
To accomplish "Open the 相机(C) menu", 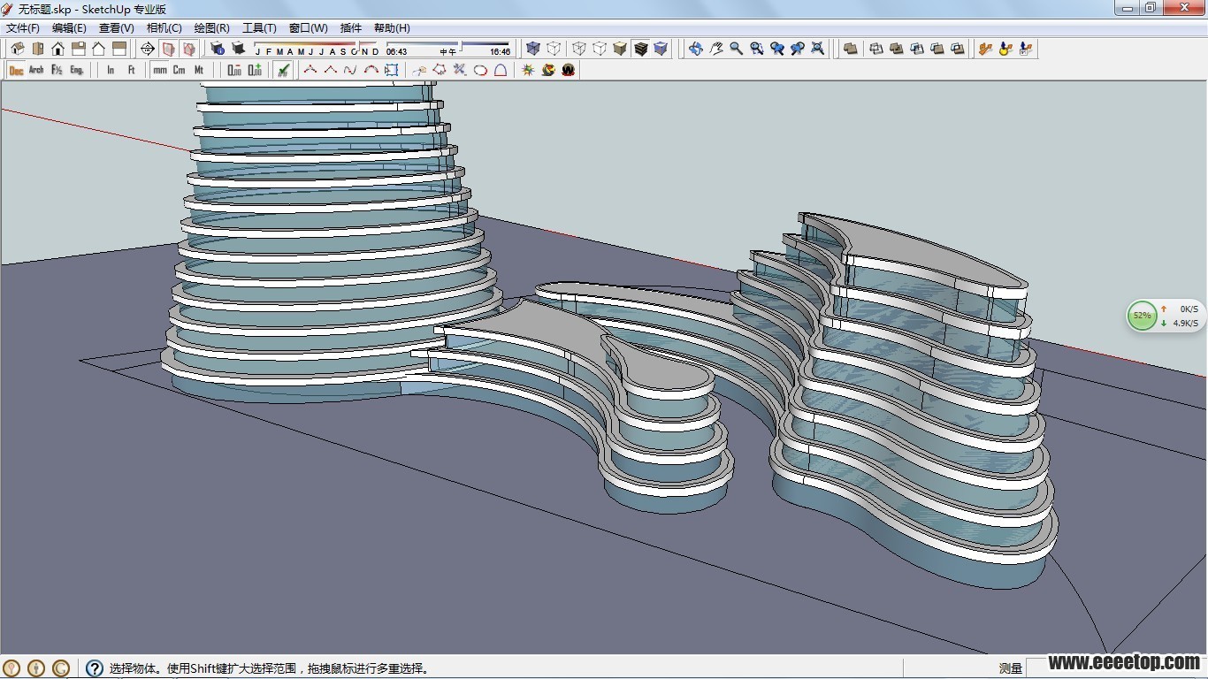I will (164, 28).
